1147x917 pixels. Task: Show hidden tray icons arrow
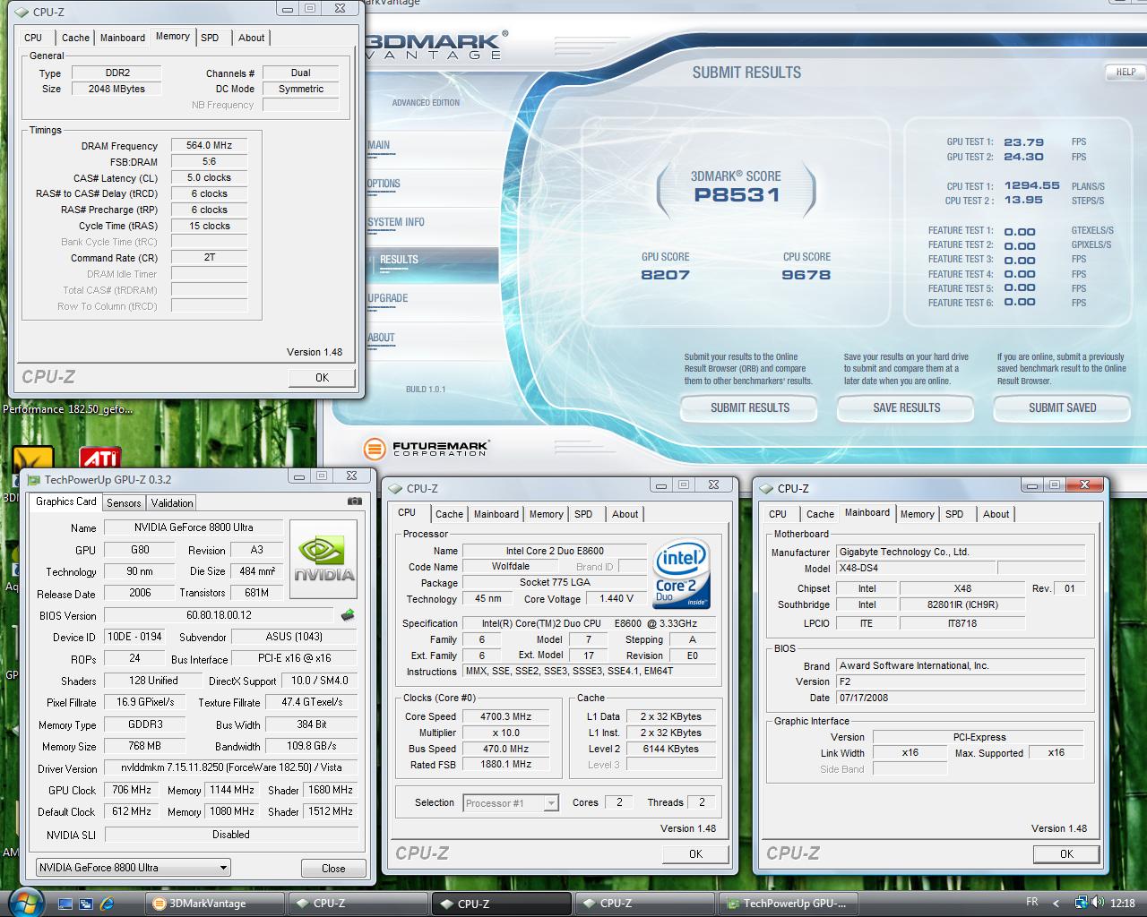(x=1056, y=904)
